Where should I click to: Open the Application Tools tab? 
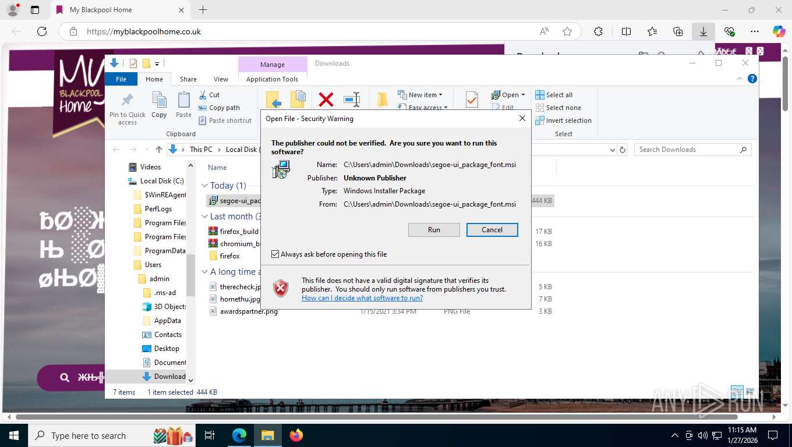[x=272, y=79]
